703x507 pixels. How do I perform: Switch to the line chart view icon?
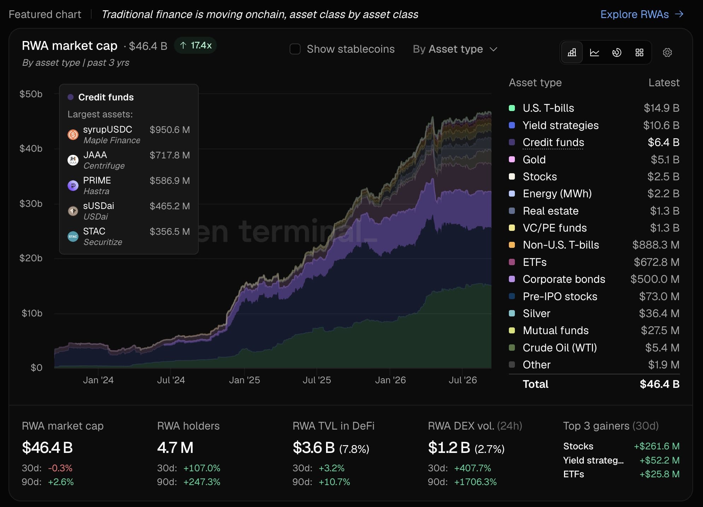point(594,53)
